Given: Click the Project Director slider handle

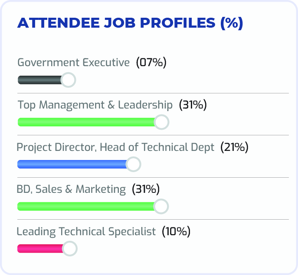Looking at the screenshot, I should (x=134, y=164).
